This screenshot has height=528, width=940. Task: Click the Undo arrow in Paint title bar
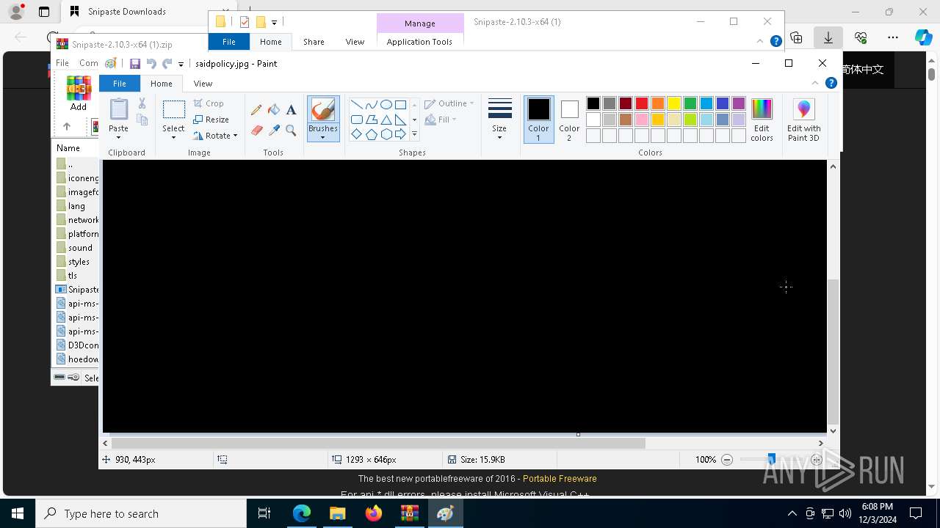pyautogui.click(x=151, y=64)
